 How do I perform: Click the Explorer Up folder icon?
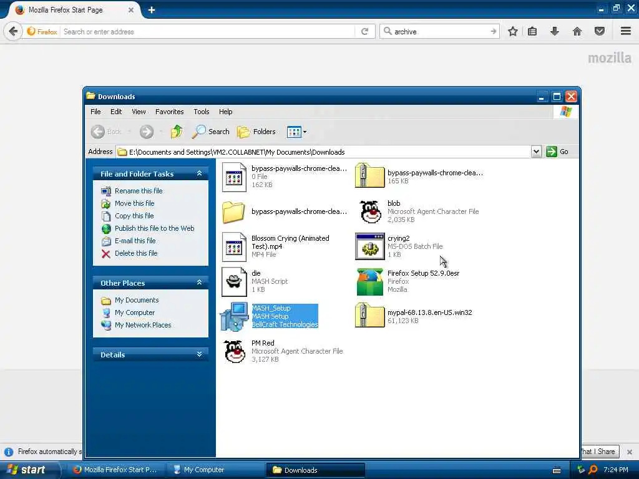coord(177,132)
